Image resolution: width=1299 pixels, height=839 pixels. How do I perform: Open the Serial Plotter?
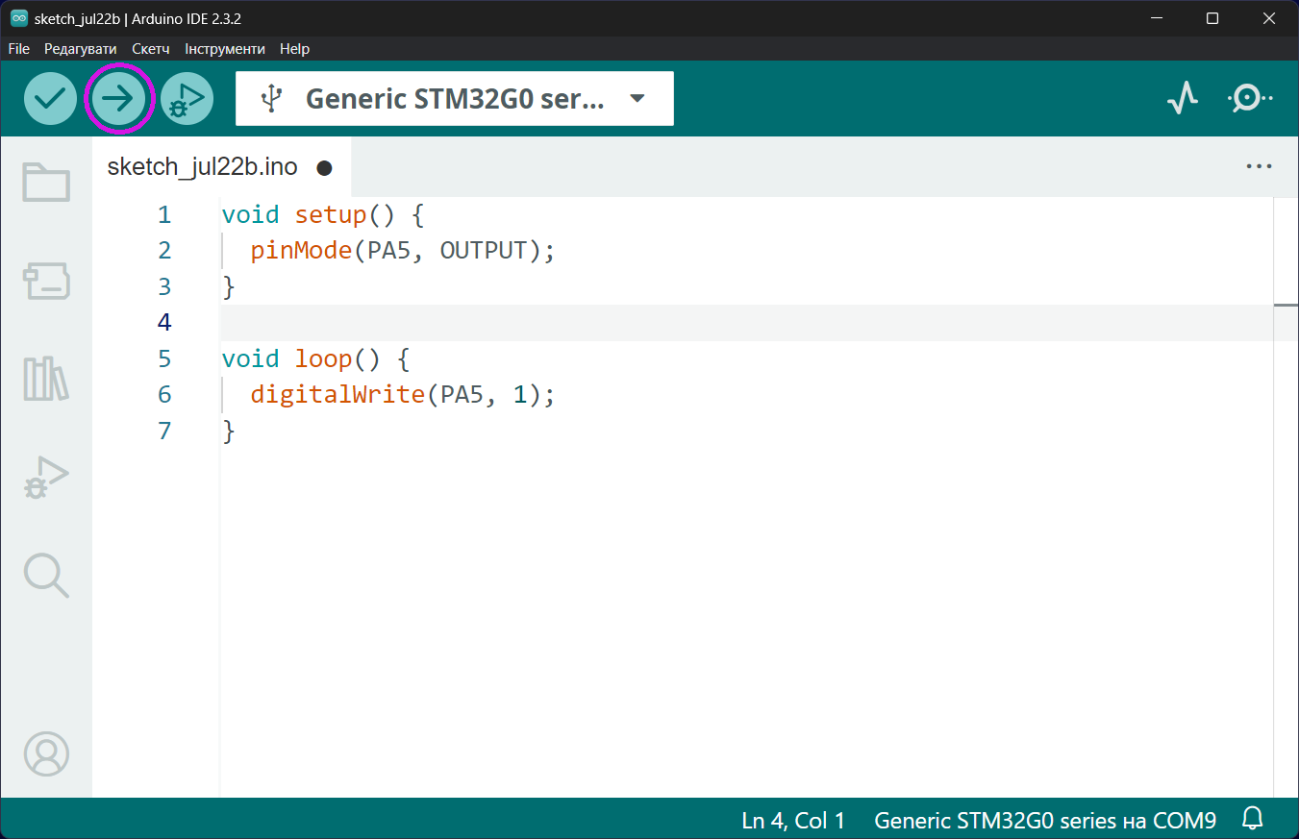(1182, 98)
